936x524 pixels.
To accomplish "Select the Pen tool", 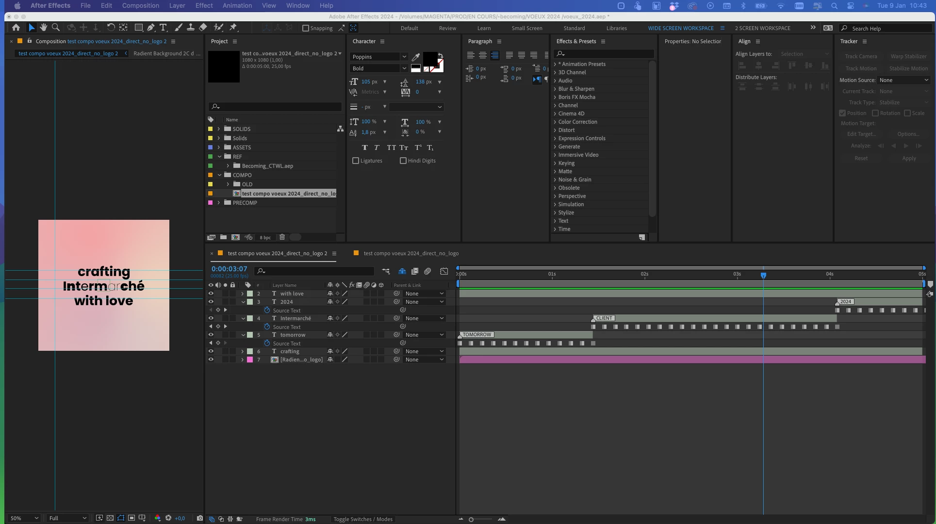I will [151, 28].
